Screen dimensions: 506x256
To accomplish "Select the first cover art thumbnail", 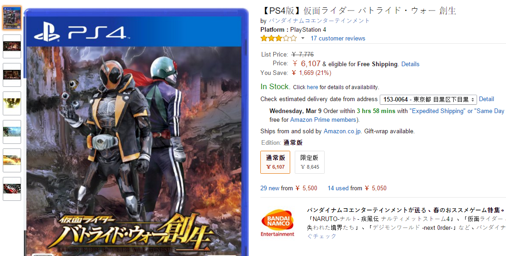I will (x=12, y=18).
